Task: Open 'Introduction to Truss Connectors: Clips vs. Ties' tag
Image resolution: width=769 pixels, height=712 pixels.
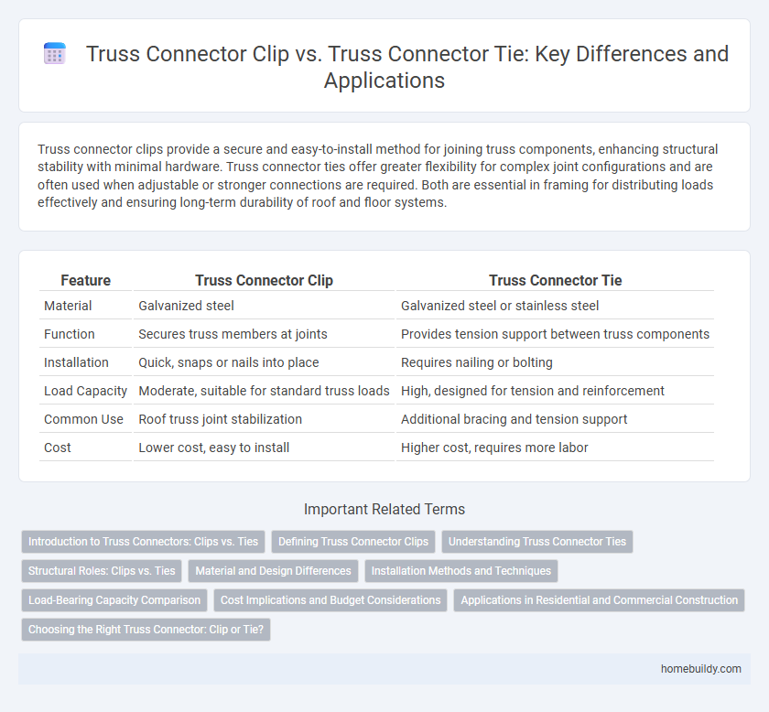Action: 143,542
